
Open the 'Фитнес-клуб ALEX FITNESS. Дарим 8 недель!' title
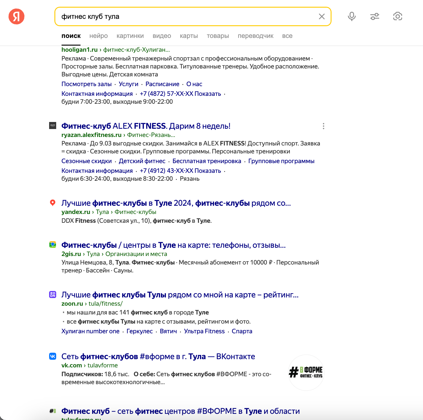tap(146, 126)
